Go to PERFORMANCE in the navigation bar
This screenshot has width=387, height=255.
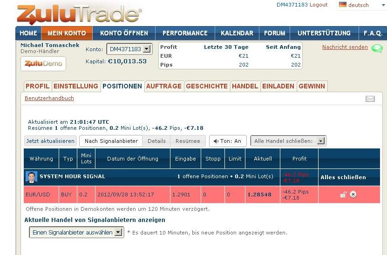tap(185, 33)
